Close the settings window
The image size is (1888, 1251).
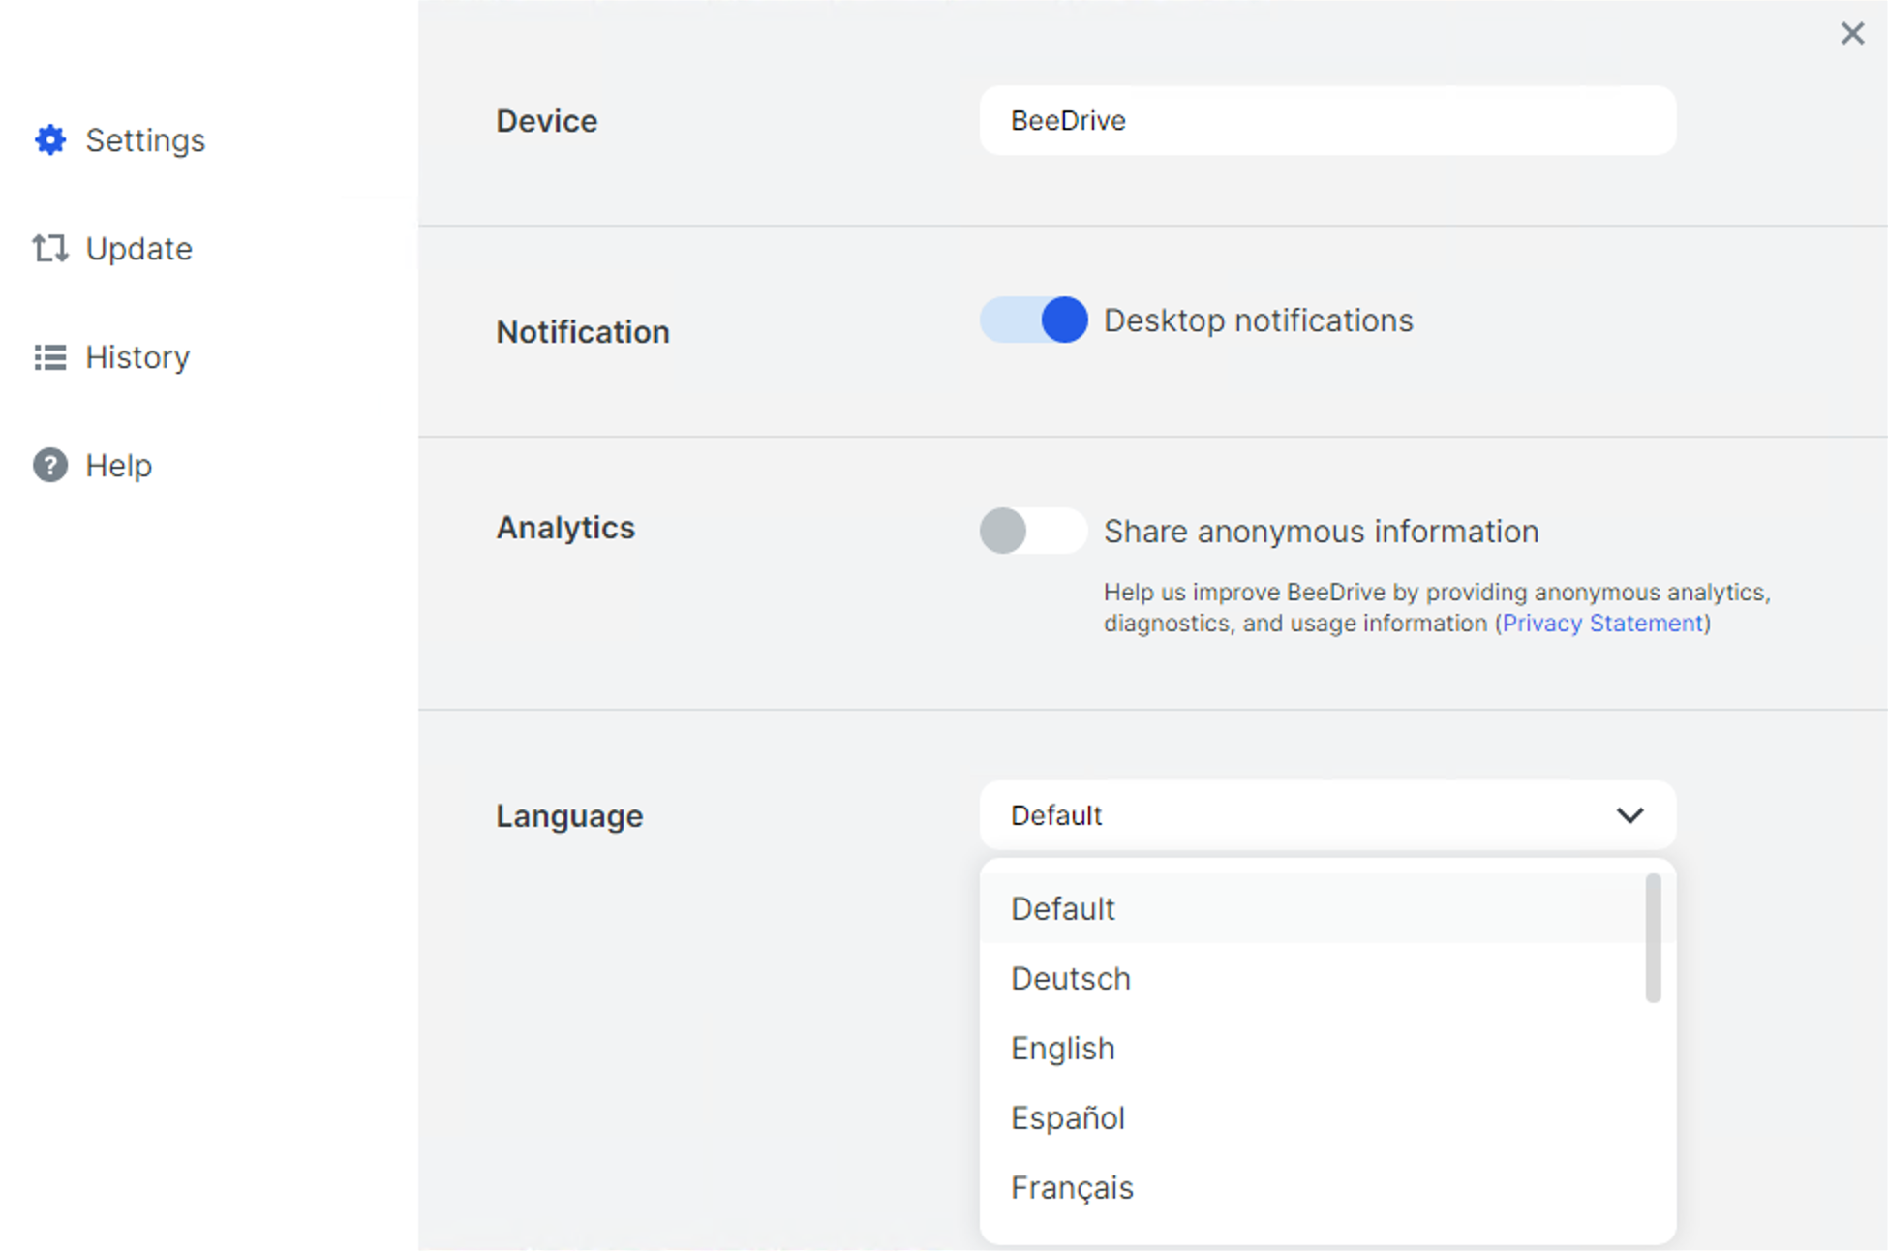point(1852,34)
